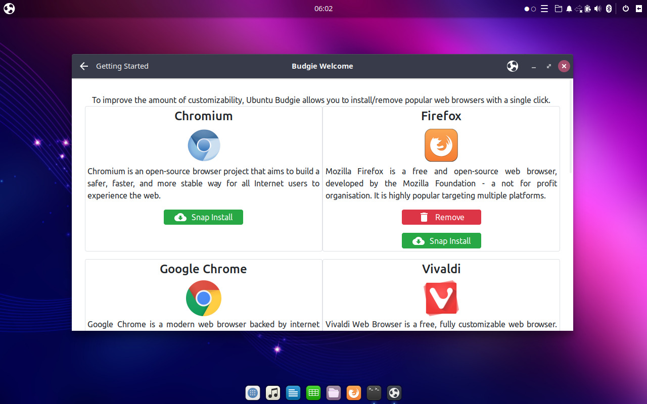Remove Firefox using its red Remove button
Image resolution: width=647 pixels, height=404 pixels.
(x=441, y=217)
